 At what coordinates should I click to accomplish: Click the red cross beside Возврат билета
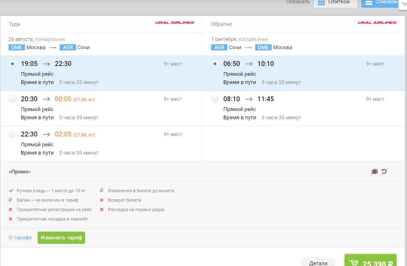coord(102,200)
